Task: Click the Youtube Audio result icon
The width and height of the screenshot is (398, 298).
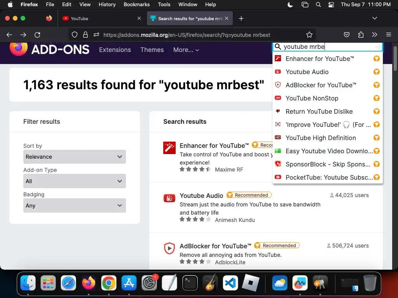Action: (169, 198)
